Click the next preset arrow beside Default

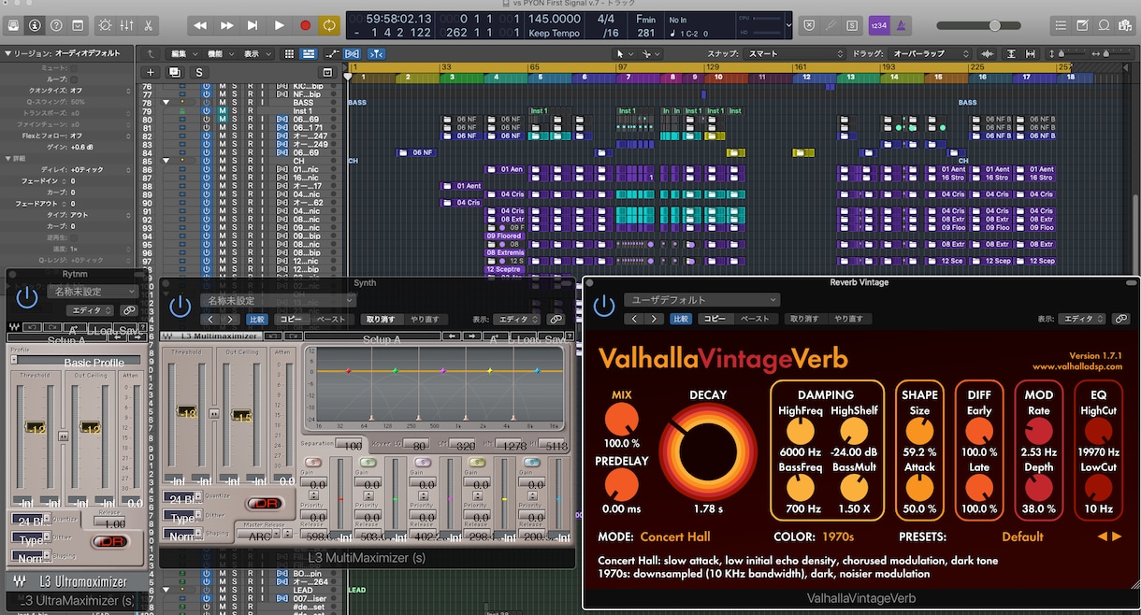(x=1117, y=536)
